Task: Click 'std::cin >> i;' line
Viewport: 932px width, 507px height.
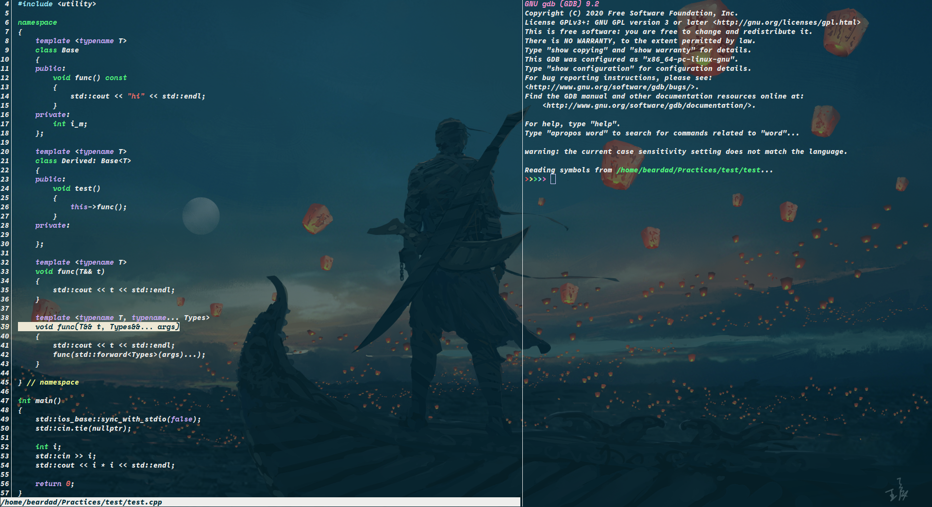Action: [x=66, y=456]
